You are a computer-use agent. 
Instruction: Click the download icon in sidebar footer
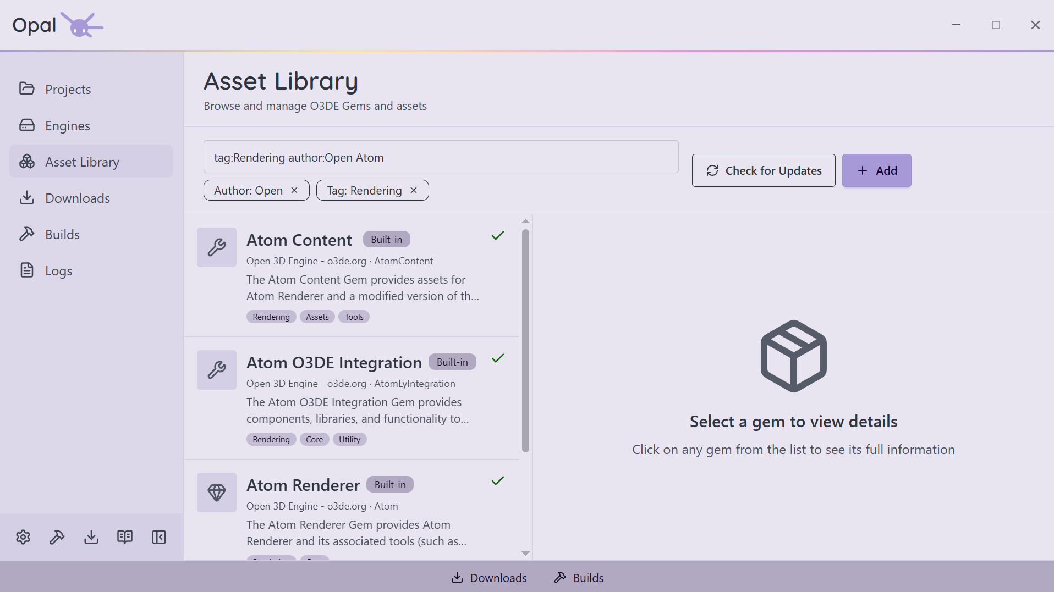pos(91,537)
